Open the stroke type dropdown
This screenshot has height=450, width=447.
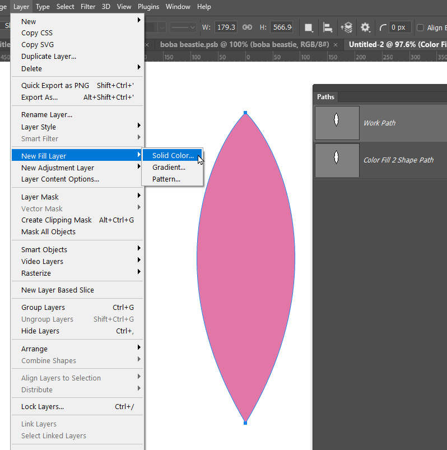pos(183,27)
